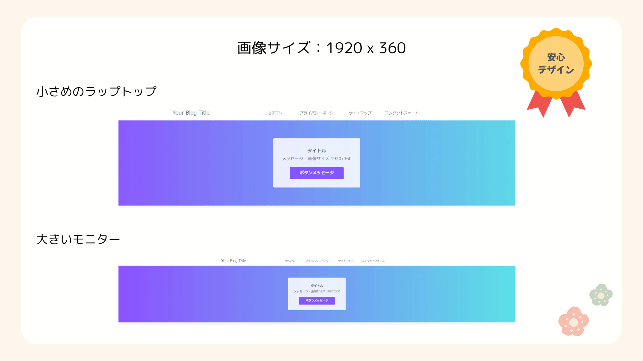Click the 画像サイズ：1920 x 360 heading
Viewport: 643px width, 361px height.
click(x=321, y=48)
